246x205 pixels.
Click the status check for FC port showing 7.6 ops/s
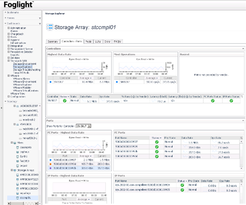[157, 147]
